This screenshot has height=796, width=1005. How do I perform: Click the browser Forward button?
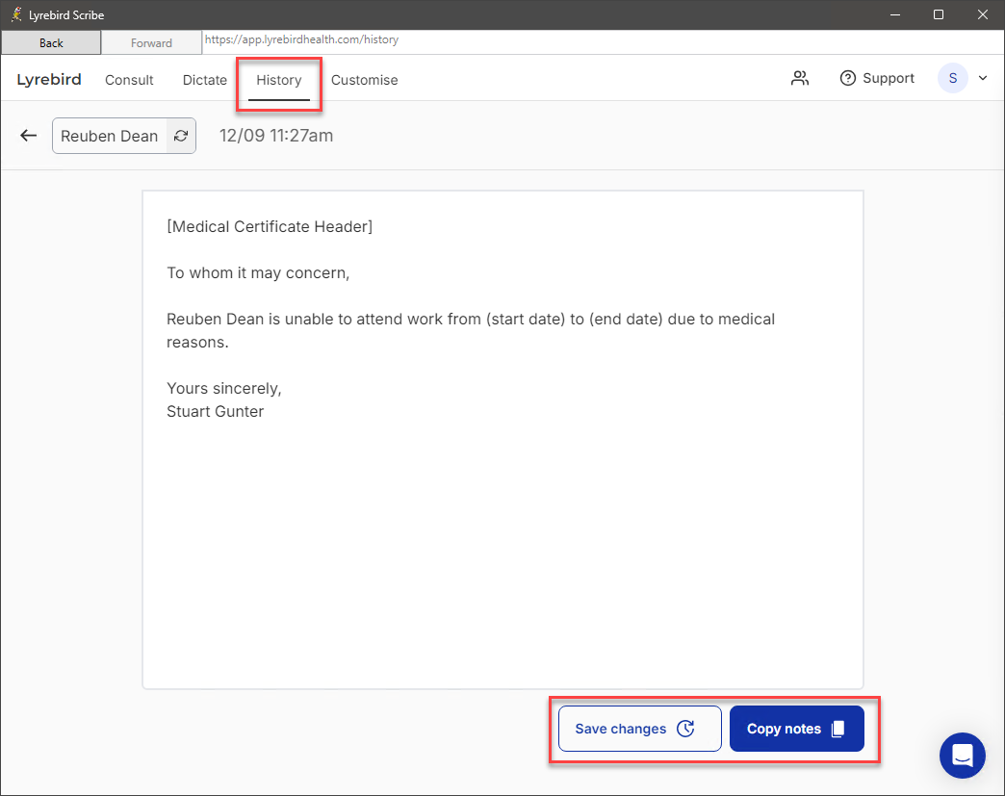coord(151,43)
